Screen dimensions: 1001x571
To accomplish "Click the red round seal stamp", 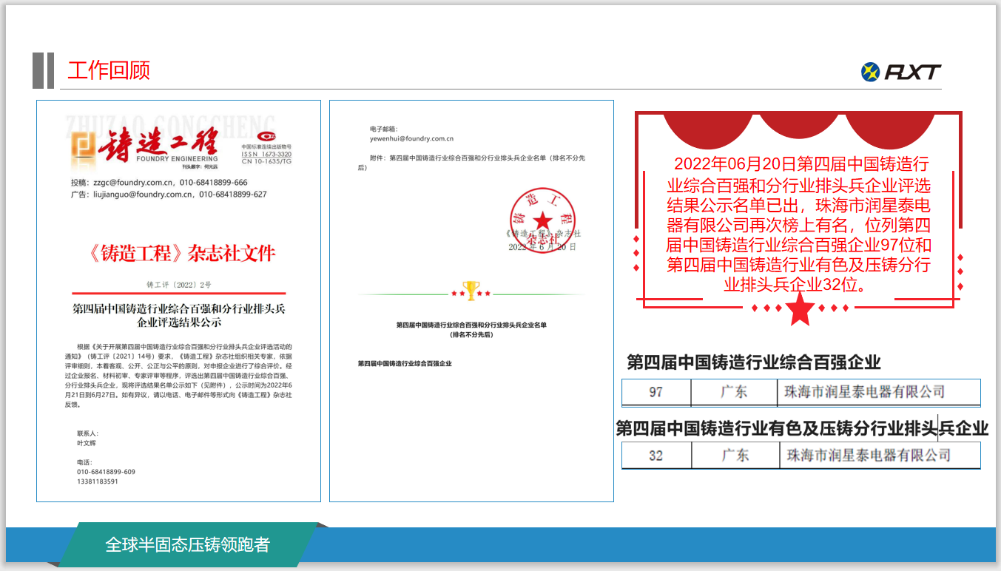I will [542, 220].
